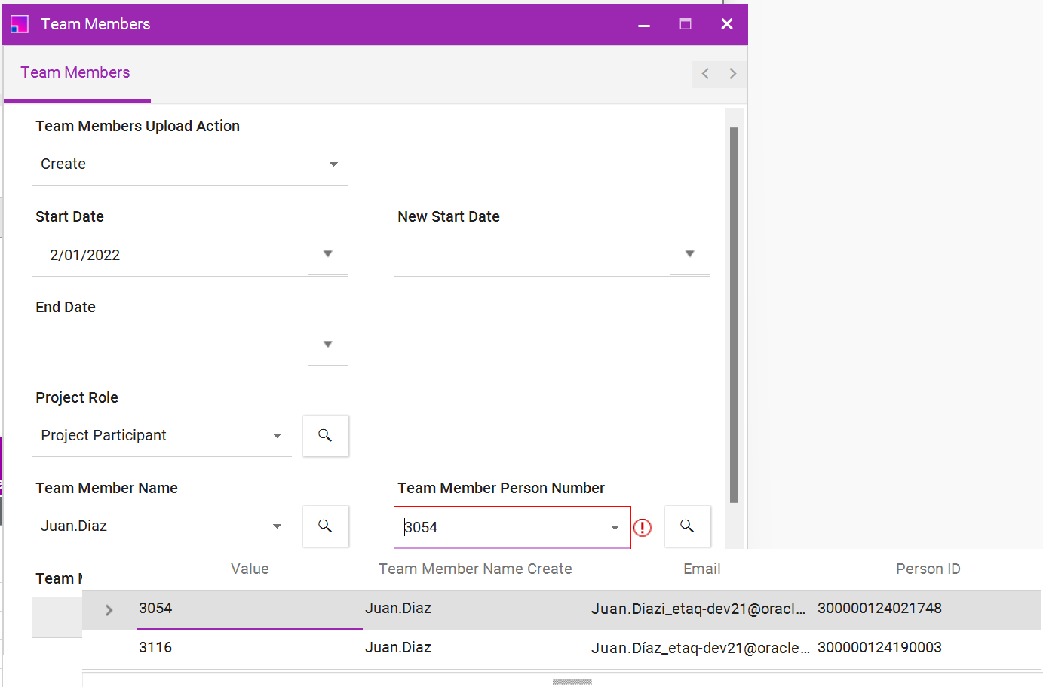Click the red error indicator icon

pos(643,528)
